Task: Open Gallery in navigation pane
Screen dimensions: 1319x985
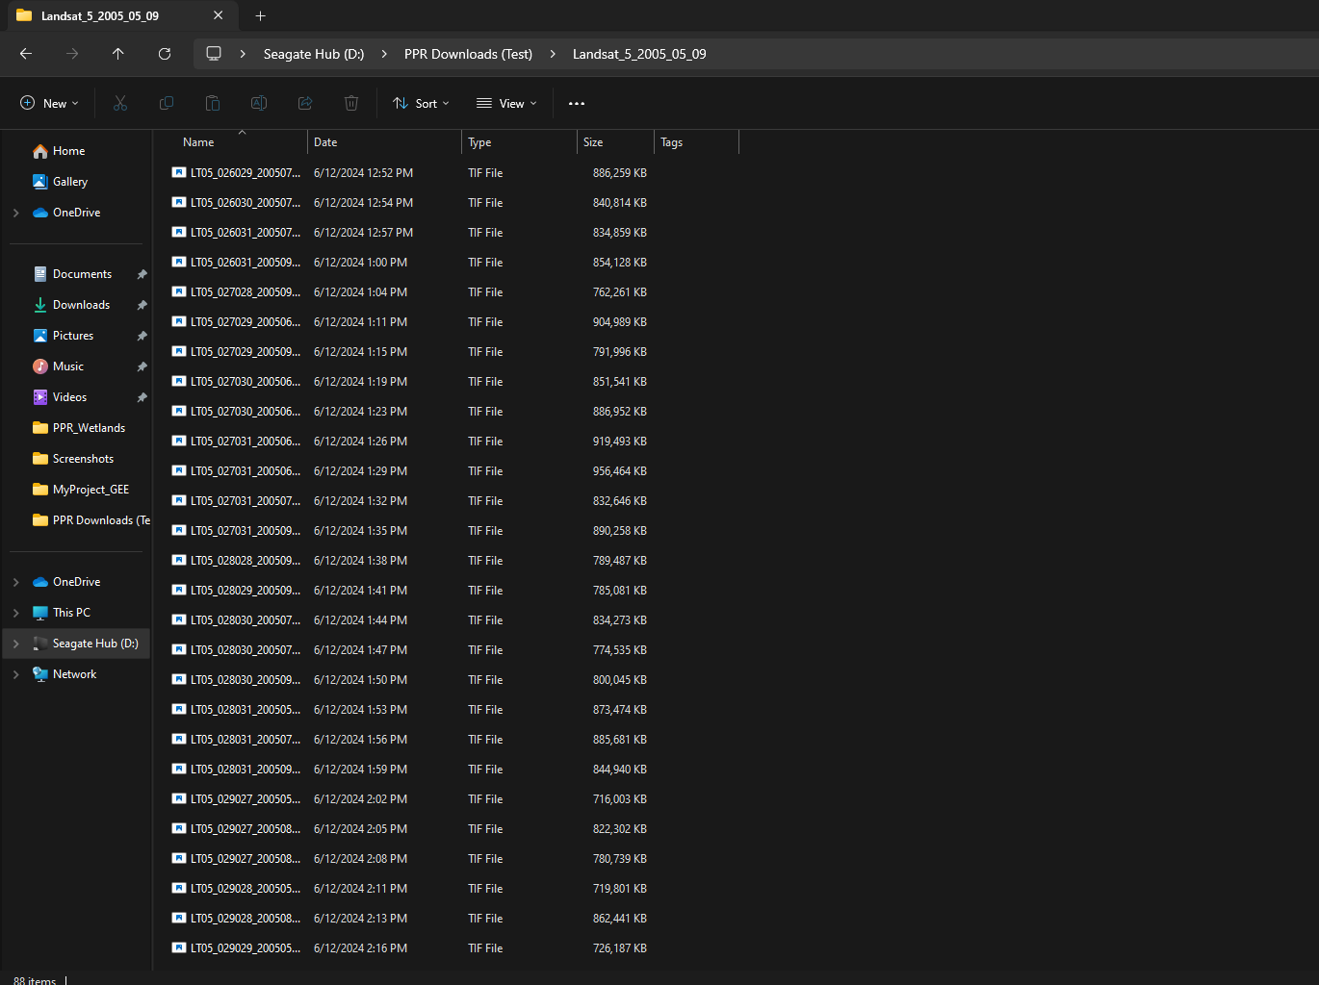Action: pos(76,182)
